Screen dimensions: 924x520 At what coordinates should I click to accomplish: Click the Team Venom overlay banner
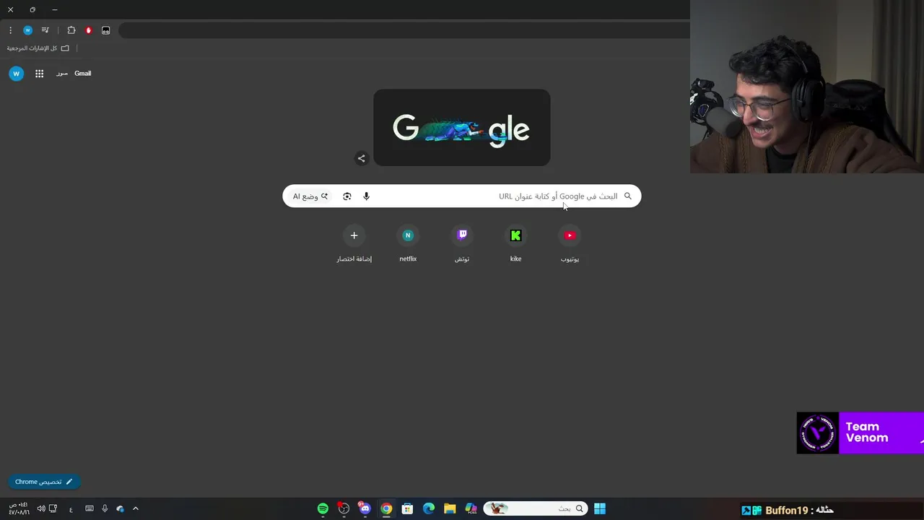pyautogui.click(x=860, y=433)
